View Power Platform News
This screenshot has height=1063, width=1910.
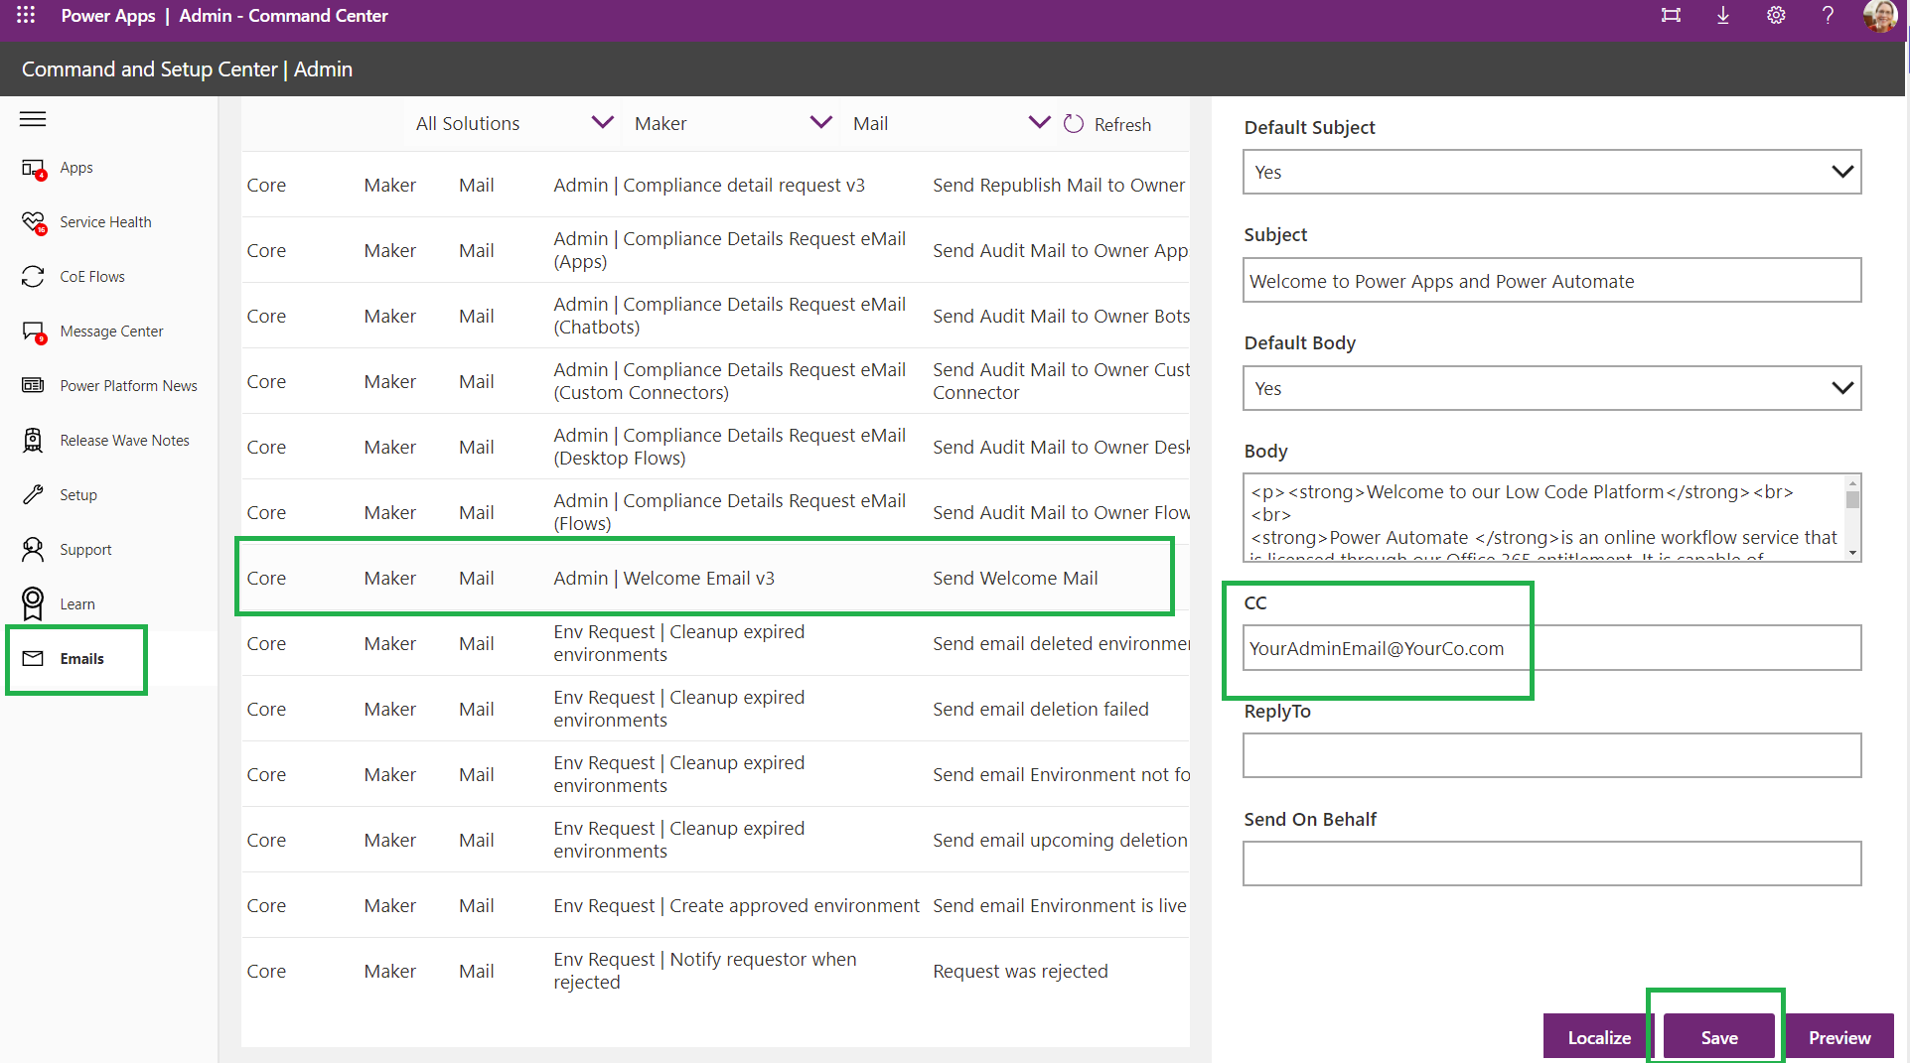(x=128, y=385)
